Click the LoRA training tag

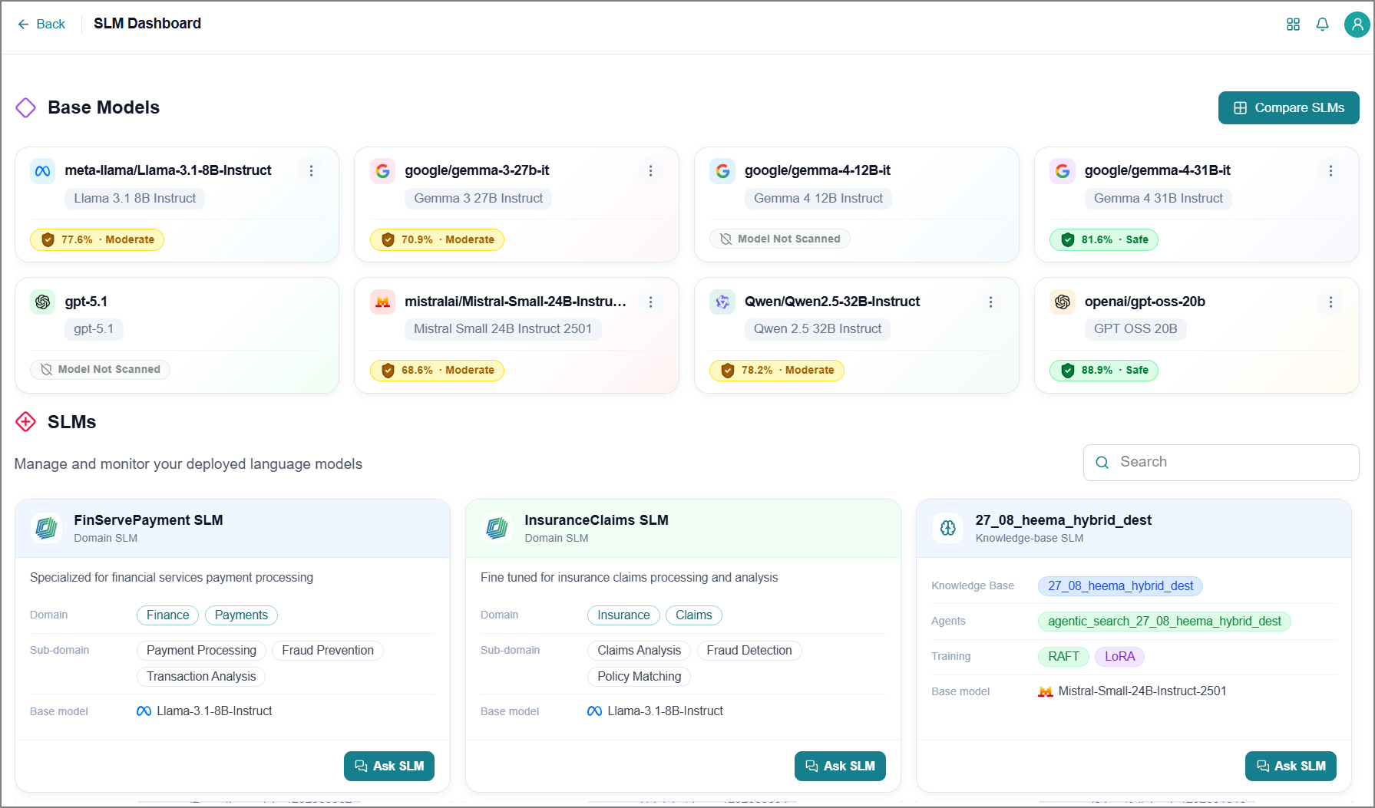click(x=1119, y=657)
